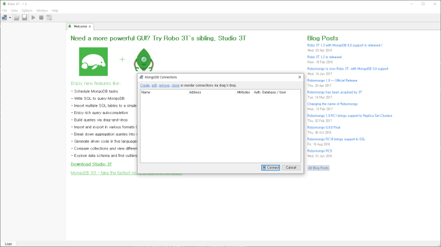Screen dimensions: 441x247
Task: Open the File menu
Action: [5, 11]
